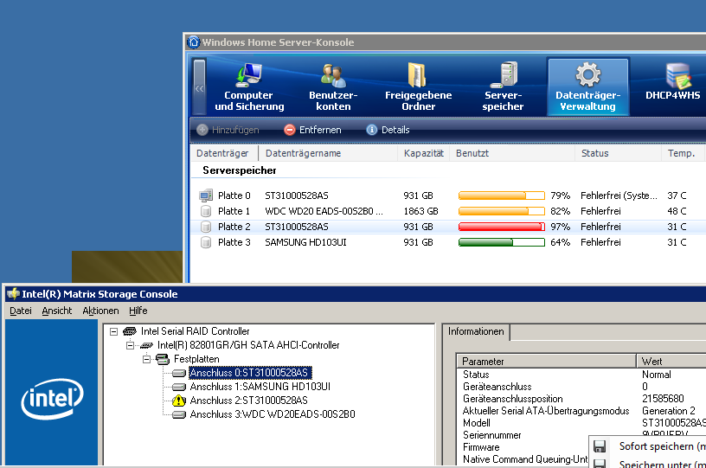
Task: Open the Aktionen menu
Action: coord(100,311)
